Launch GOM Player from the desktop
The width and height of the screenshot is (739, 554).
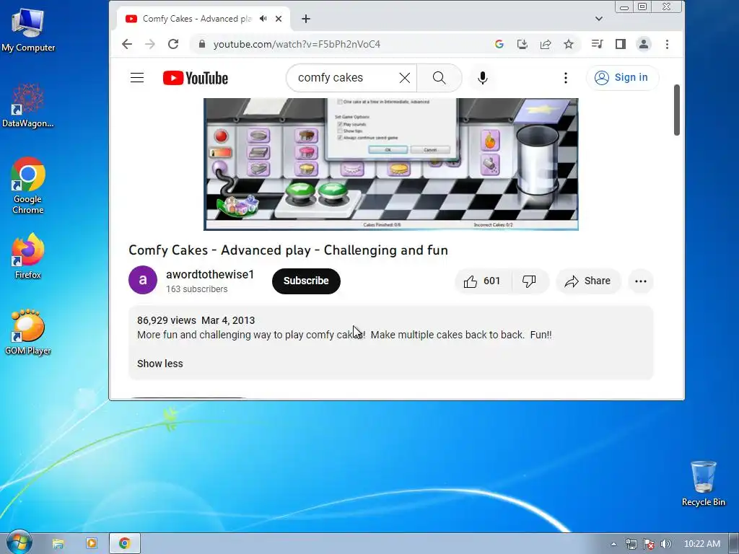pos(28,332)
